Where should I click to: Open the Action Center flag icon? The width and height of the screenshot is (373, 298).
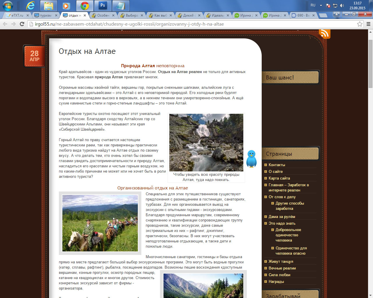point(328,6)
